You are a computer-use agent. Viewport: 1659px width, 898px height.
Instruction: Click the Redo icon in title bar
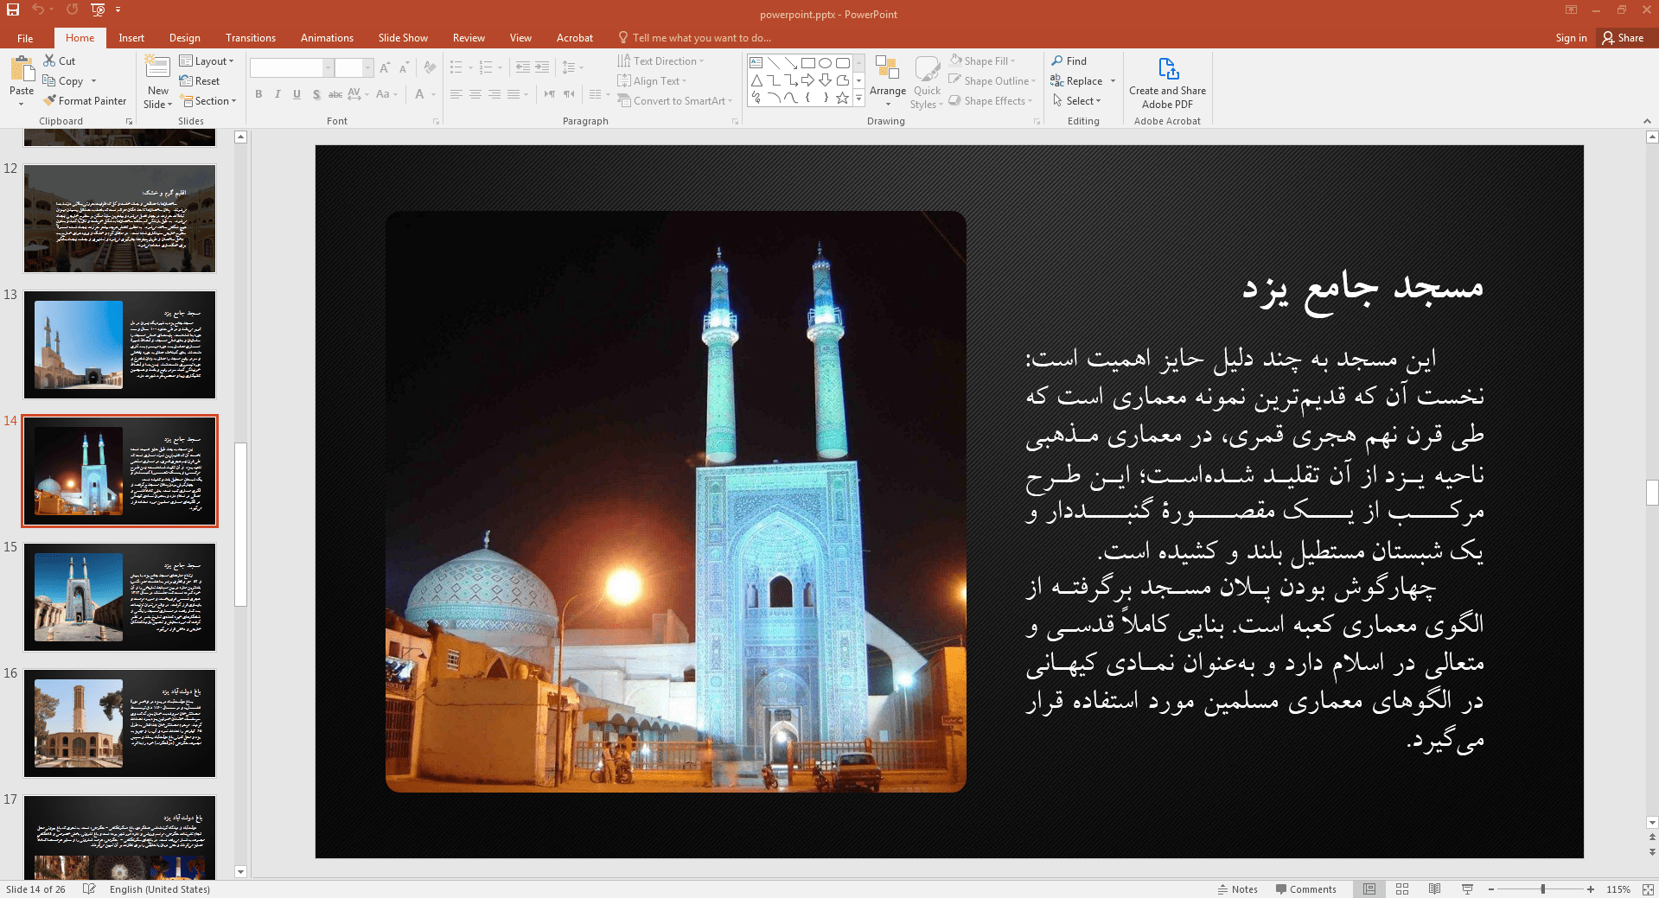[x=73, y=10]
